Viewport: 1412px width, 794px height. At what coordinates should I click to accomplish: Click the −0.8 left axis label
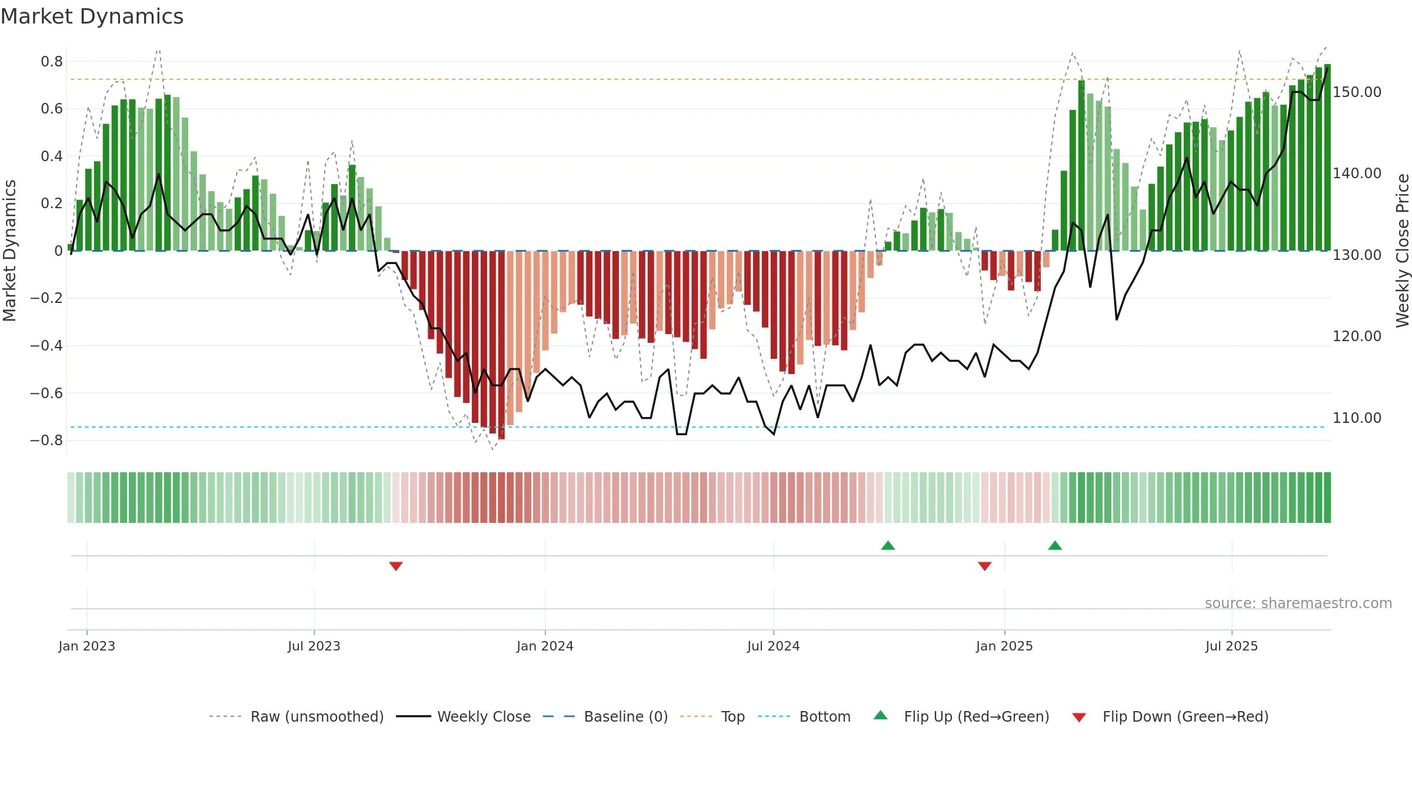pyautogui.click(x=46, y=440)
